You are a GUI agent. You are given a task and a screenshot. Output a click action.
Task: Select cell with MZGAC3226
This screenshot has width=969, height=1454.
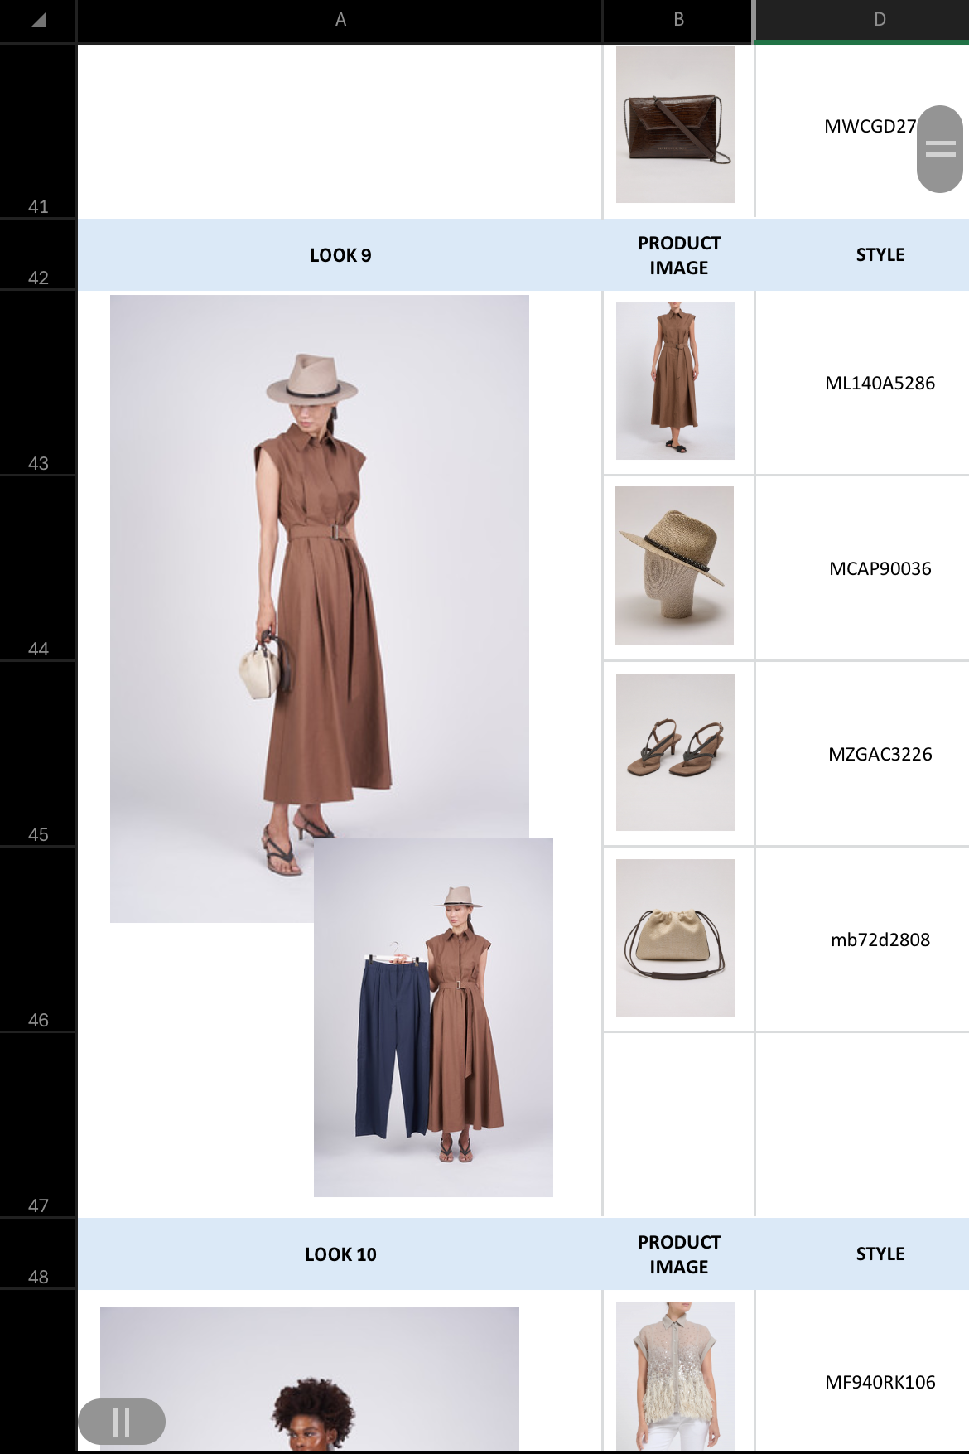coord(862,754)
